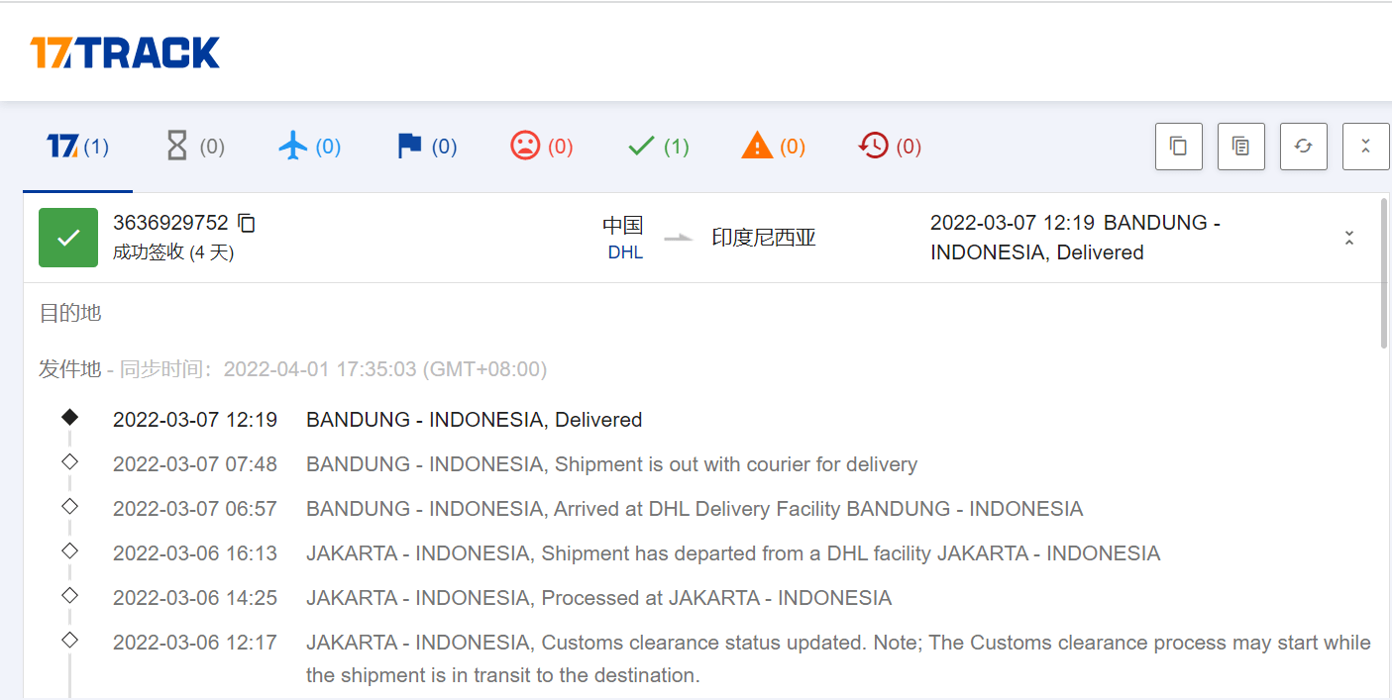The width and height of the screenshot is (1392, 700).
Task: Click the green delivered status box
Action: (x=68, y=238)
